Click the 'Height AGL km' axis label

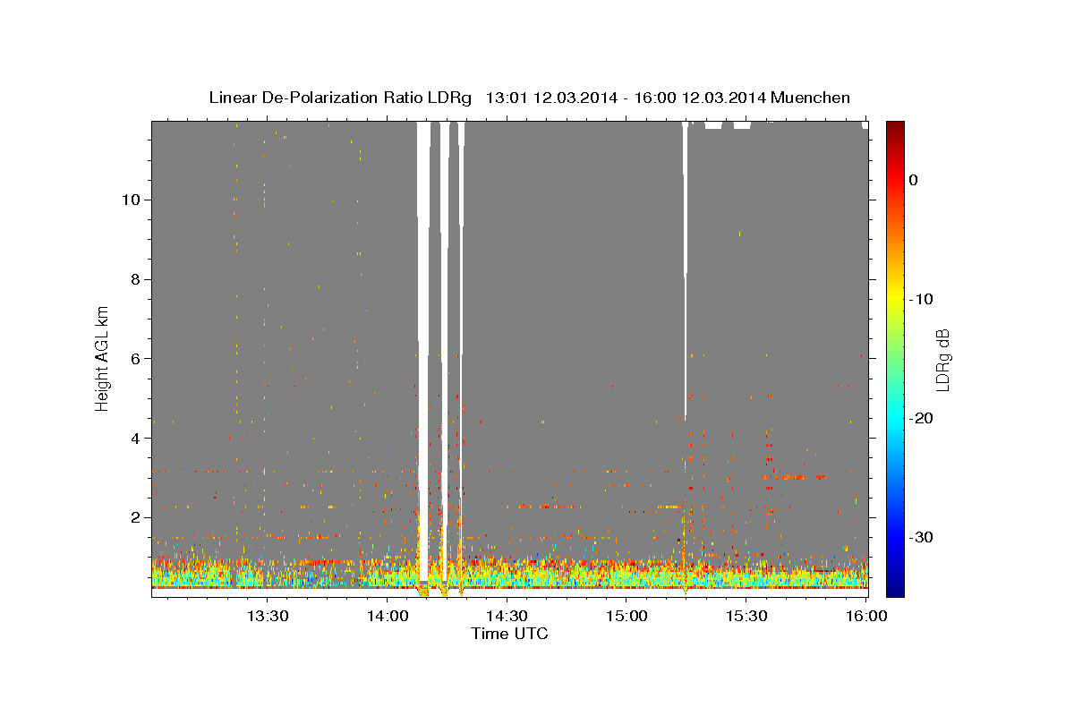[102, 357]
